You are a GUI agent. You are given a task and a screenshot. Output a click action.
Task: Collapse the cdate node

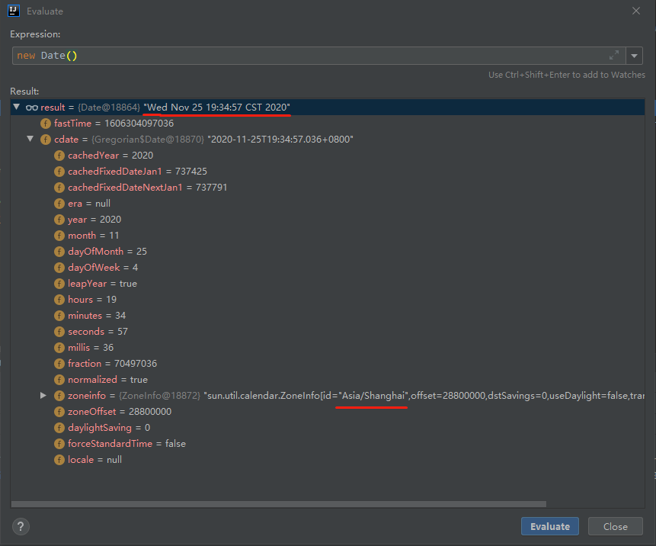coord(30,139)
